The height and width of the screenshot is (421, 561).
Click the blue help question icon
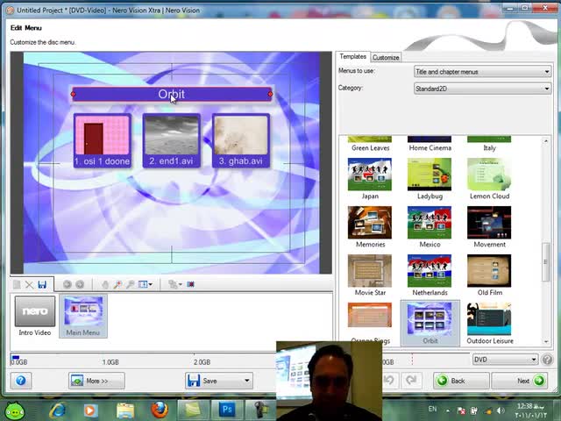pos(21,380)
